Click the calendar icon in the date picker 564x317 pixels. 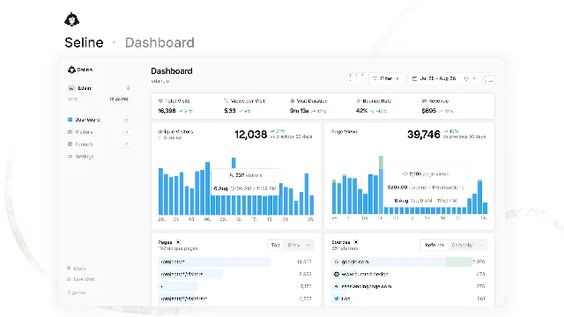(x=414, y=78)
